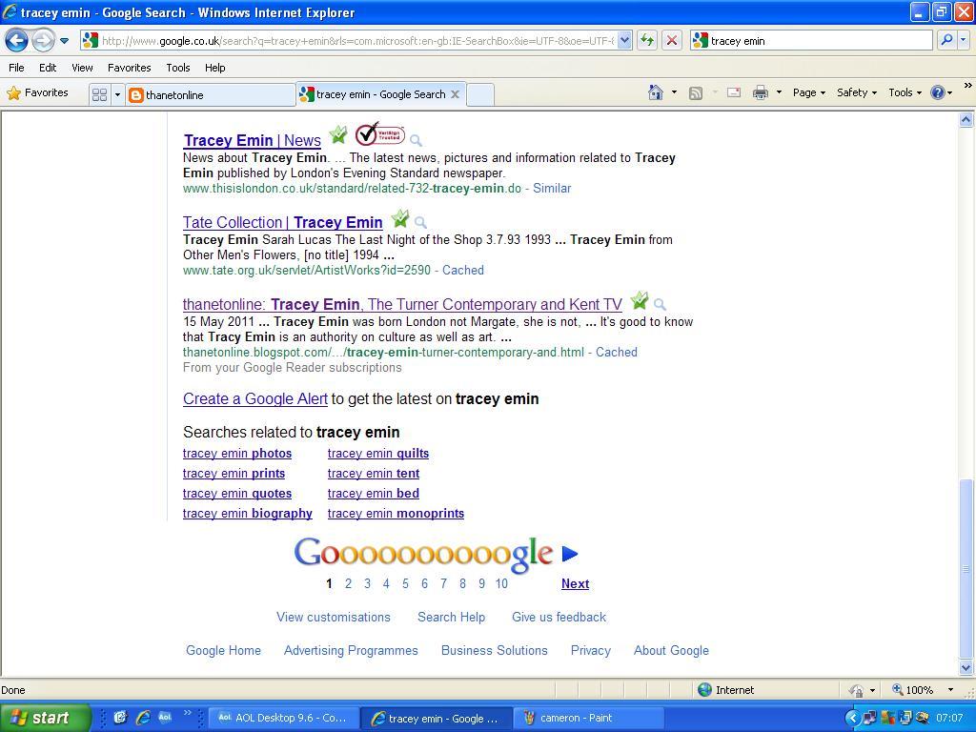Click green safety star beside Tracey Emin News

pyautogui.click(x=338, y=133)
